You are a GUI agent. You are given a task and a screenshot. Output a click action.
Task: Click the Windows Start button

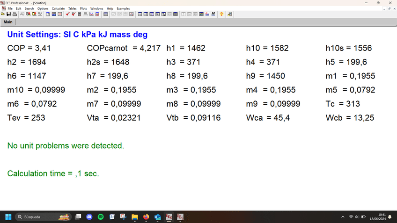coord(8,217)
